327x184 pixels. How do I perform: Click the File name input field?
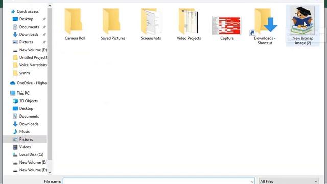pyautogui.click(x=159, y=182)
